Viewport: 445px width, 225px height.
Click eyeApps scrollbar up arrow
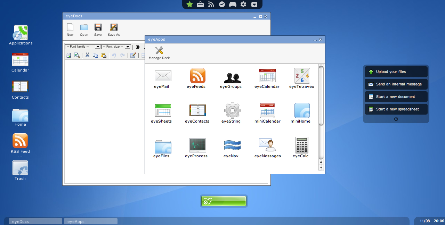pos(321,162)
